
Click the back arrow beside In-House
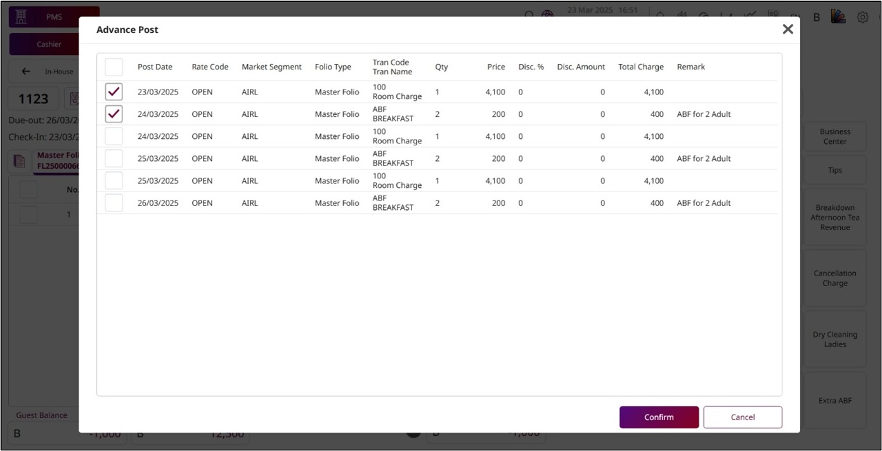pos(26,72)
